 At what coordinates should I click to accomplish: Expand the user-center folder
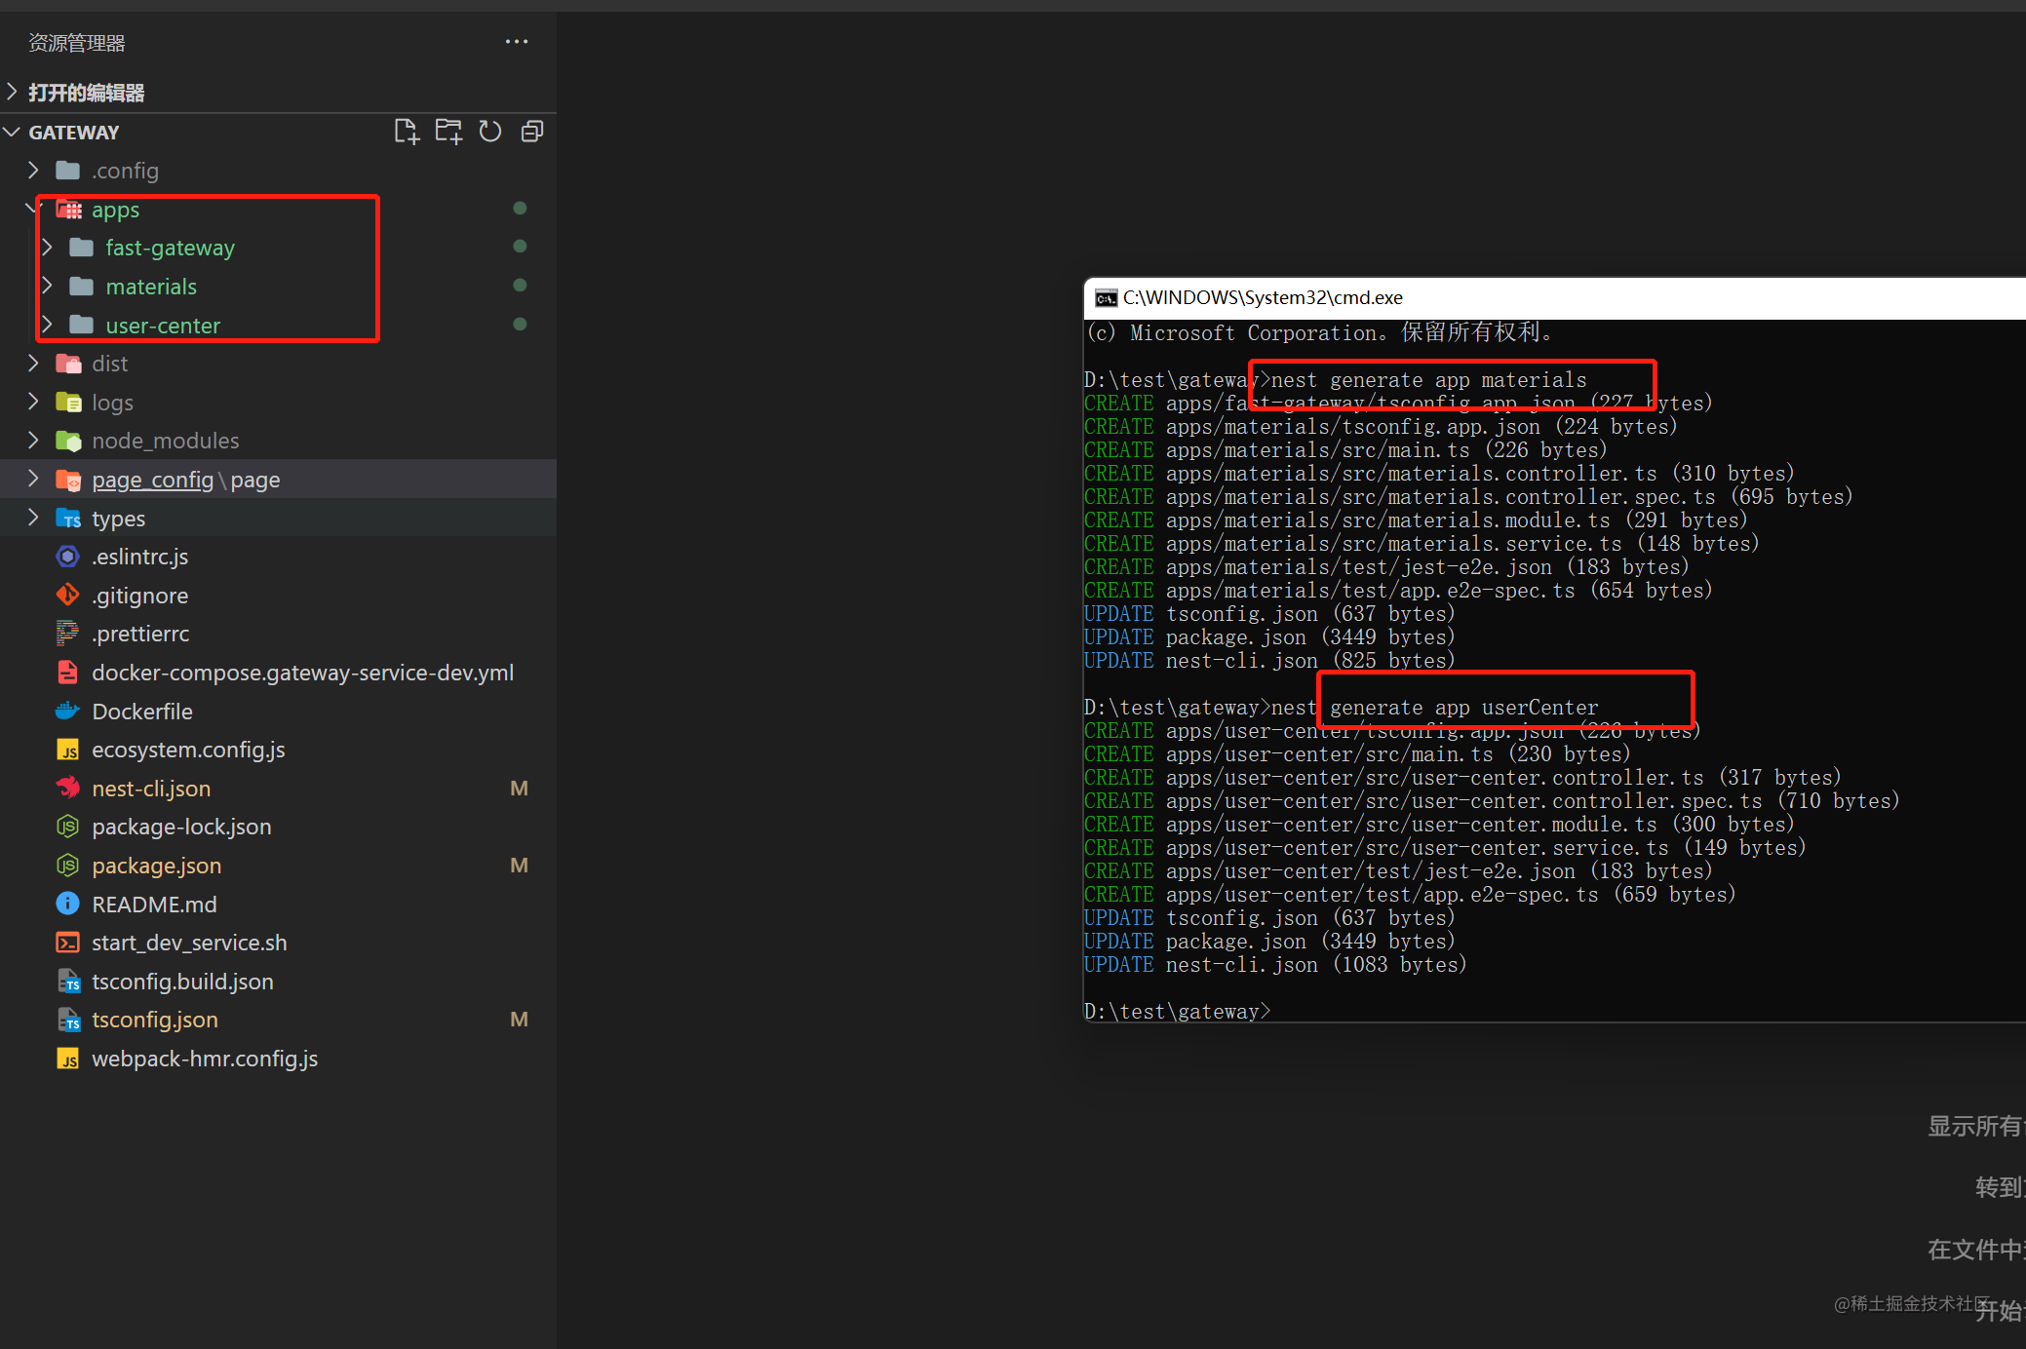[x=47, y=325]
